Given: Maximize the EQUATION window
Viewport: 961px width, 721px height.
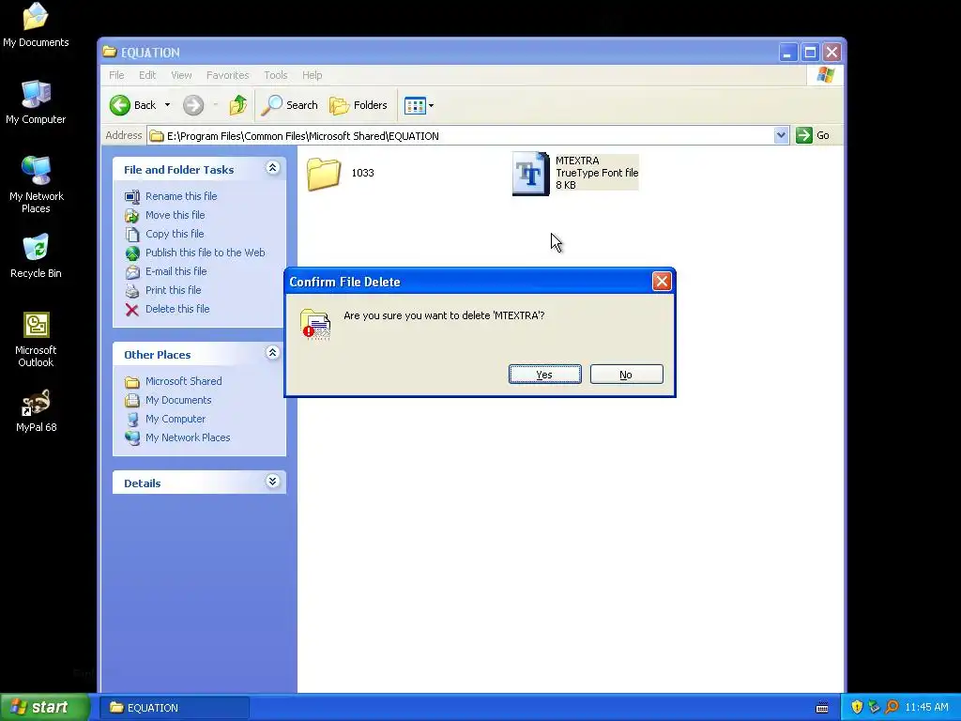Looking at the screenshot, I should [x=810, y=53].
